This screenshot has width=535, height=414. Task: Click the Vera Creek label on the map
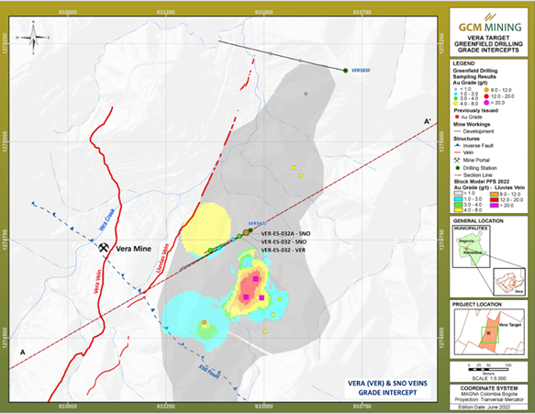[x=107, y=219]
